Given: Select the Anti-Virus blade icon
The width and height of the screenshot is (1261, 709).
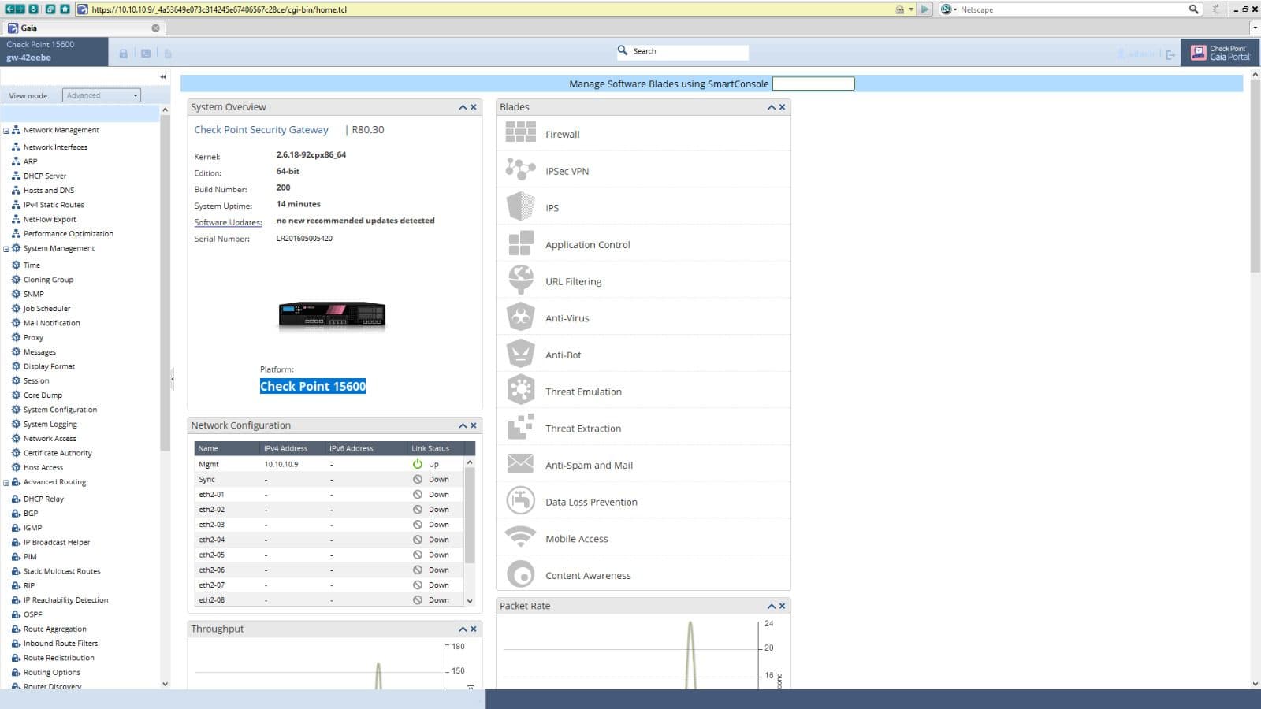Looking at the screenshot, I should pos(520,317).
